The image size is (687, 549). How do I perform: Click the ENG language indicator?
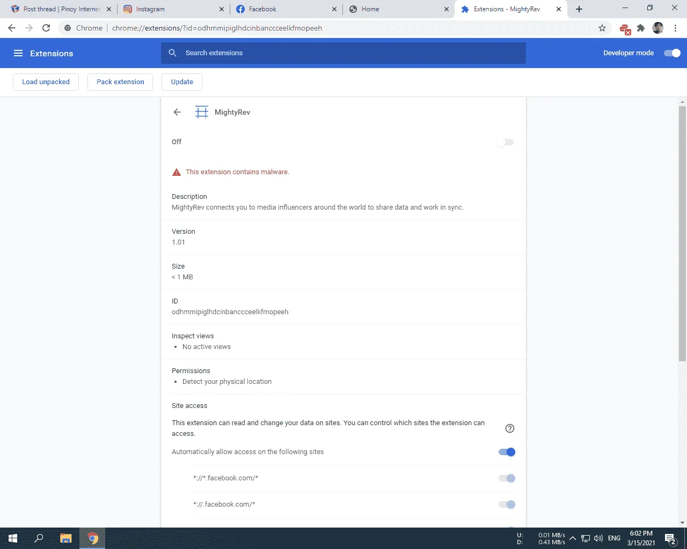[614, 538]
